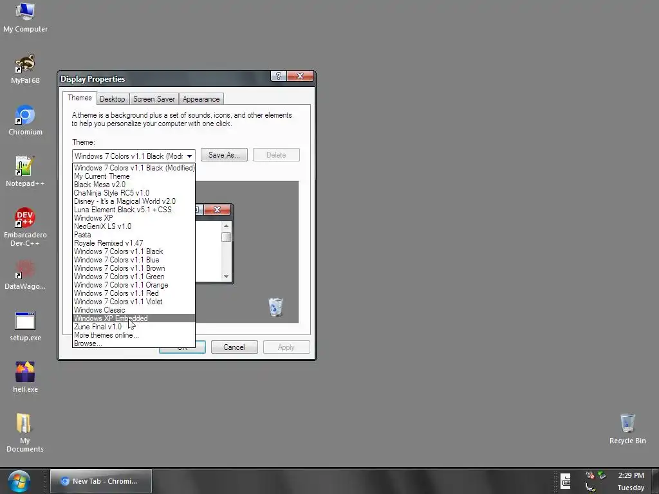Click the Apply button
Viewport: 659px width, 494px height.
click(286, 347)
